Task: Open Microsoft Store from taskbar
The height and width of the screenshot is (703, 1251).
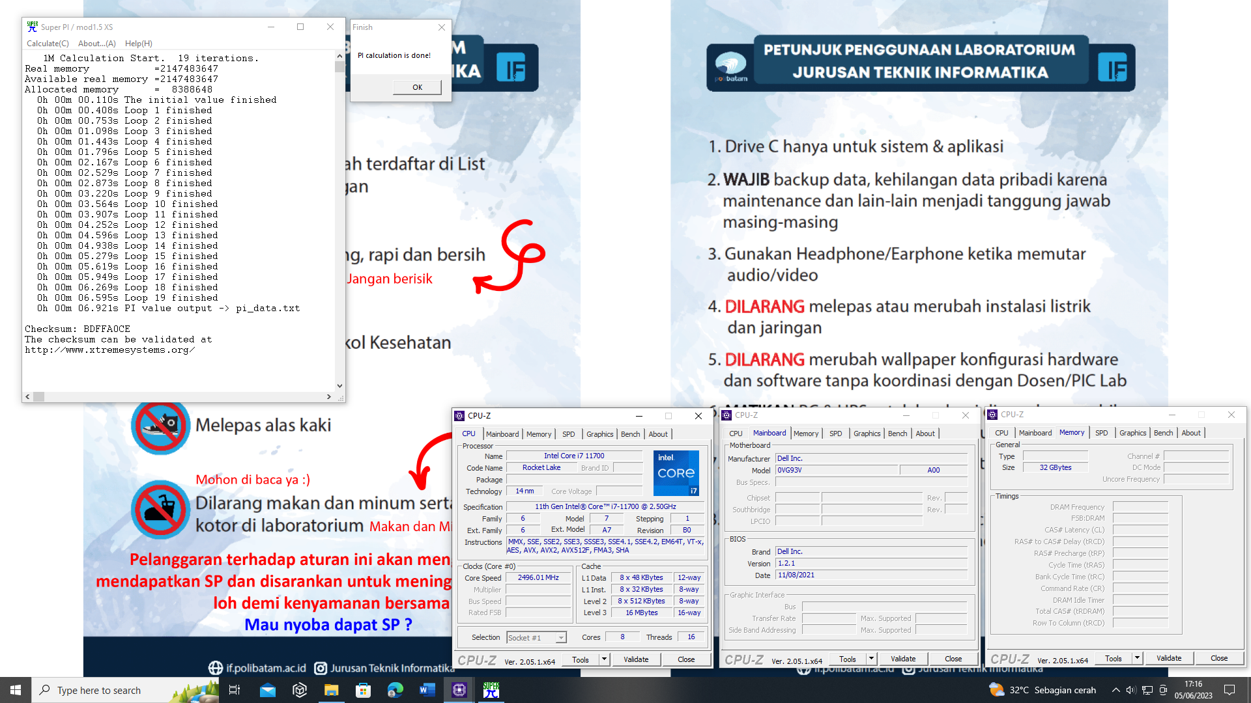Action: point(363,690)
